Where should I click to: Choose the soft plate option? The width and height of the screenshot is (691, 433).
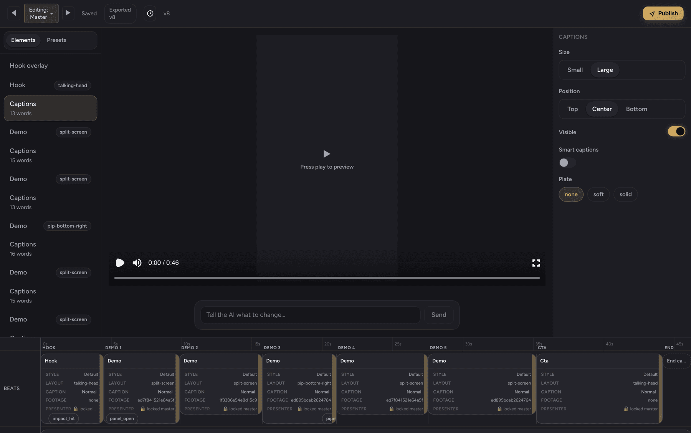pos(598,195)
